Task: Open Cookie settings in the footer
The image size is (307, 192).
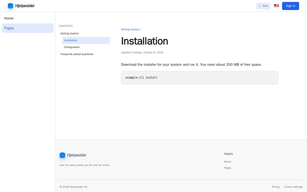Action: pos(293,187)
